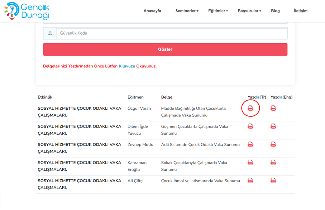Image resolution: width=325 pixels, height=210 pixels.
Task: Print English certificate for Zeynep Mutlu row
Action: point(273,144)
